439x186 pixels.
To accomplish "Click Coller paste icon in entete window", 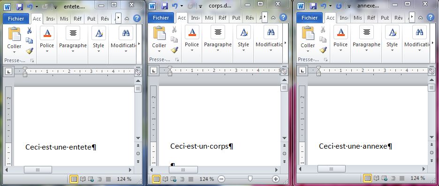I will tap(14, 34).
